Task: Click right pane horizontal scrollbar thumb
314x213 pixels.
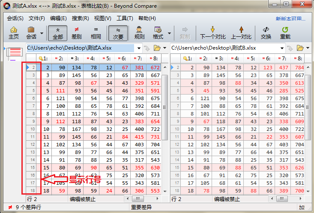Action: (282, 199)
